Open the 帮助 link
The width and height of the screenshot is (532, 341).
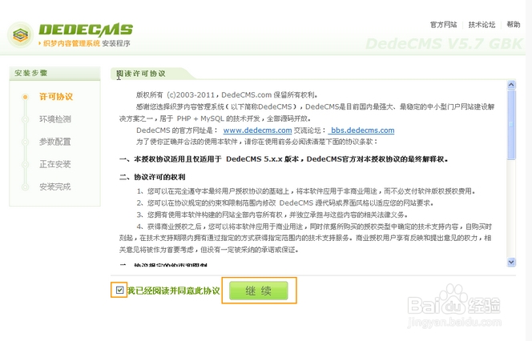pos(514,24)
